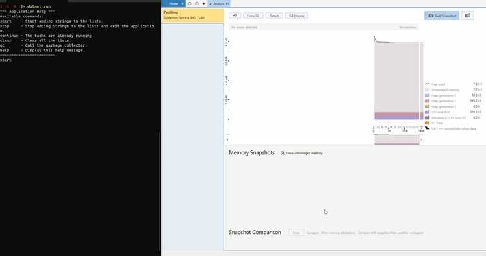Select the Profiling session in the sidebar
Screen dimensions: 486x256
pos(192,15)
